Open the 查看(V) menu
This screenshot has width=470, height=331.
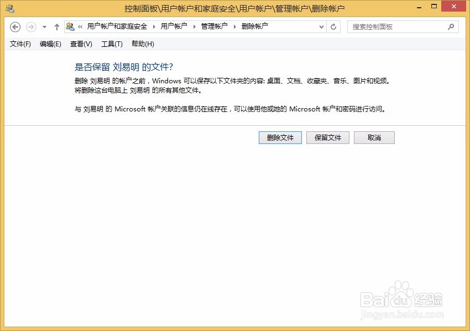coord(81,44)
